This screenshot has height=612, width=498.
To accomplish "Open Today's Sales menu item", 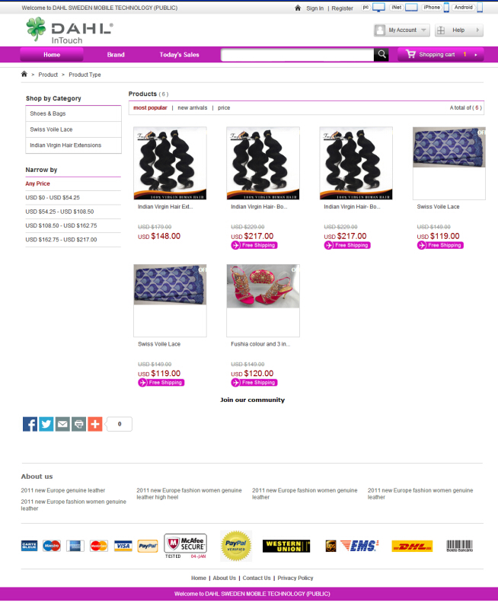I will click(x=179, y=55).
